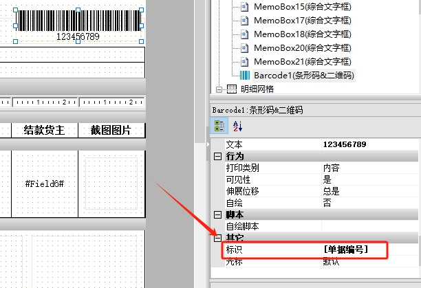Collapse the 行为 property category
Viewport: 421px width, 288px height.
click(x=217, y=156)
